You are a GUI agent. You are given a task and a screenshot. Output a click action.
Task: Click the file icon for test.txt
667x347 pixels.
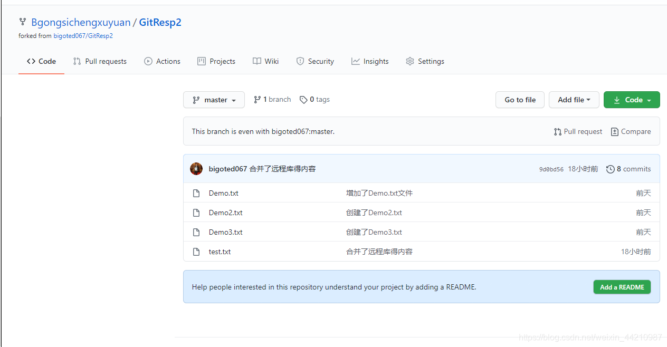[196, 252]
